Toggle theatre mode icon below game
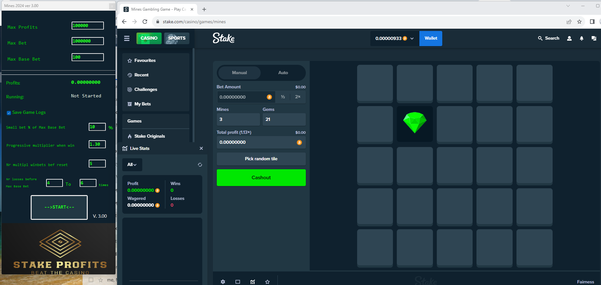This screenshot has height=285, width=601. (x=238, y=282)
